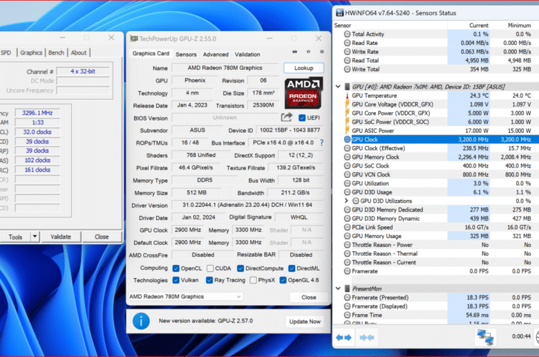Click the Lookup button in GPU-Z

(x=303, y=68)
